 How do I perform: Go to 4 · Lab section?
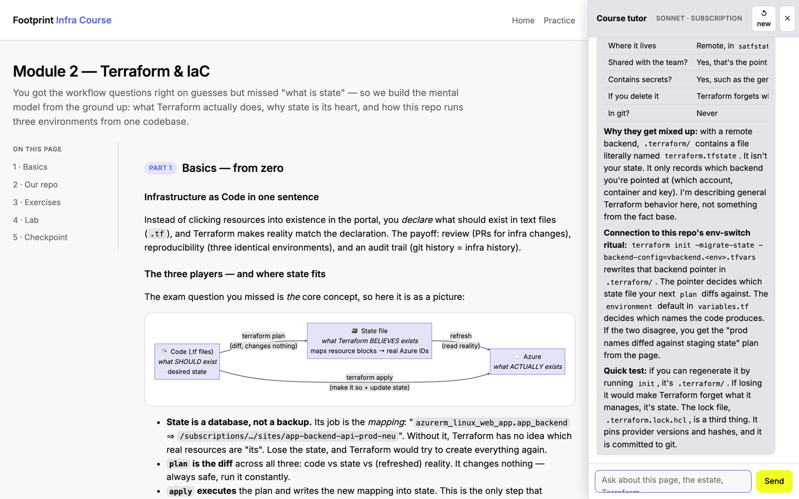(26, 220)
